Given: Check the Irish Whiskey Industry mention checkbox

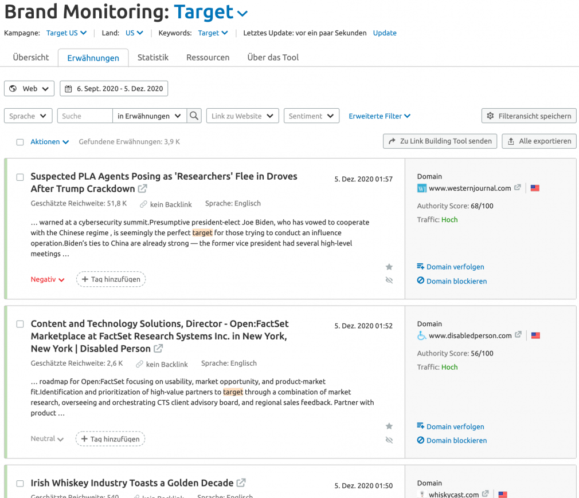Looking at the screenshot, I should (20, 483).
